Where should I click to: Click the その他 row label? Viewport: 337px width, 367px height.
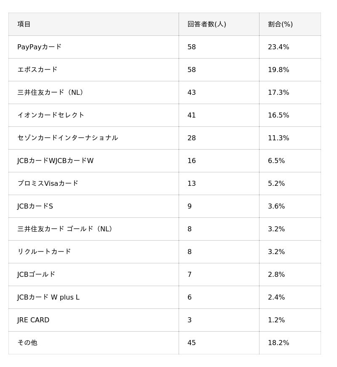(x=27, y=343)
